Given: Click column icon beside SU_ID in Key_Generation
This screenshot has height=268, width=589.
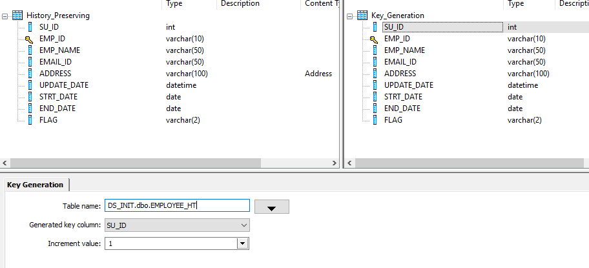Looking at the screenshot, I should tap(375, 27).
